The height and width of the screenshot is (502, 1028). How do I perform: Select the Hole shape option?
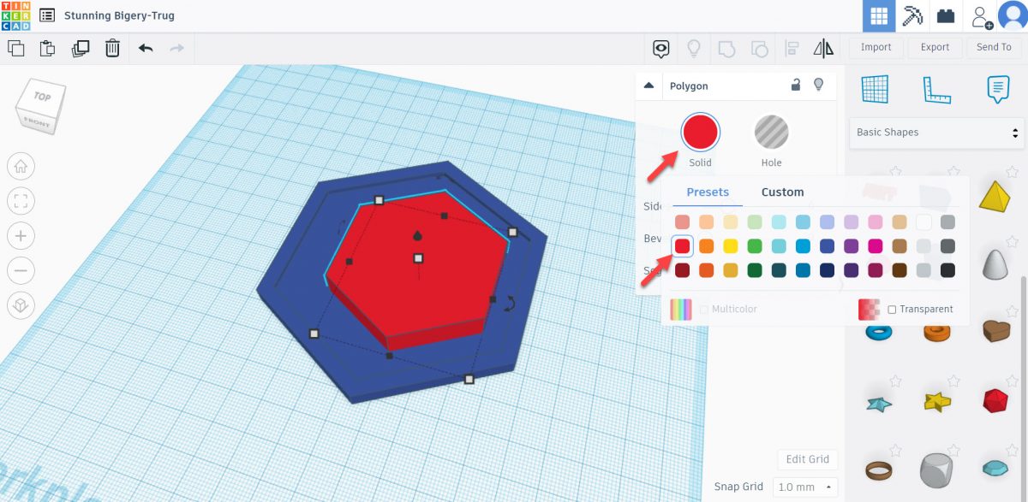[x=771, y=133]
